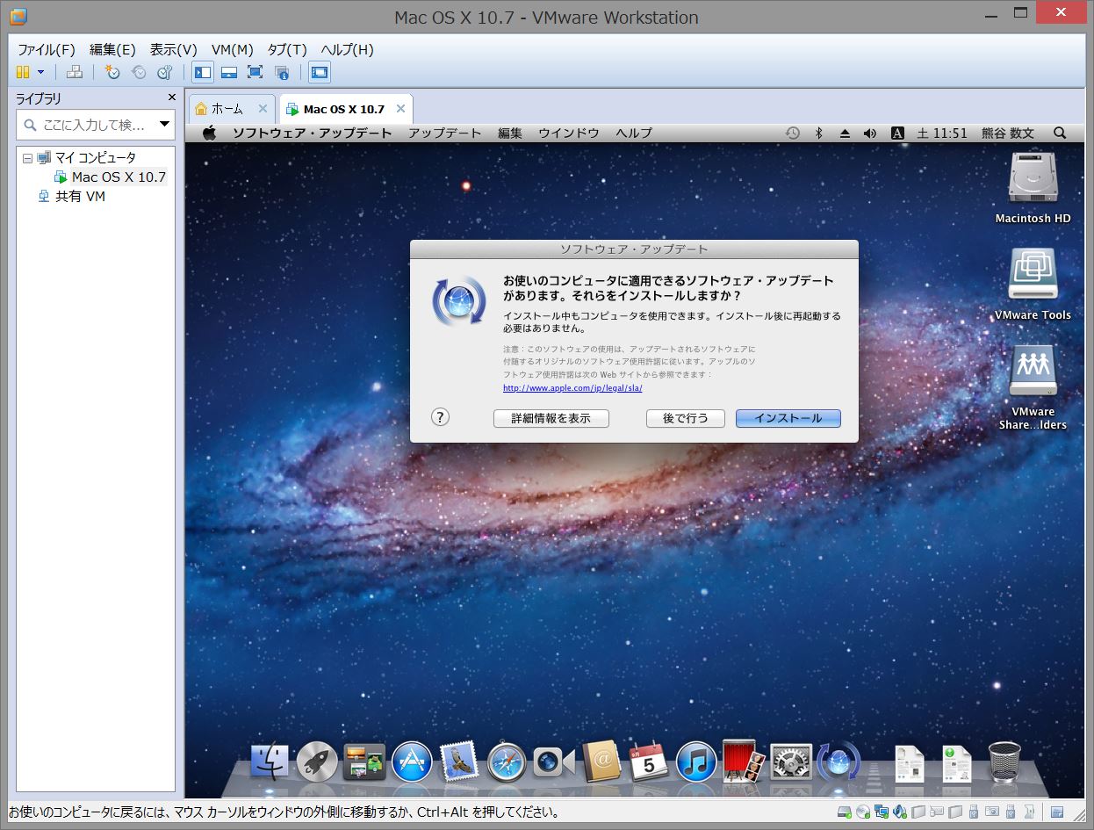
Task: Toggle the library sidebar view icon
Action: pos(203,72)
